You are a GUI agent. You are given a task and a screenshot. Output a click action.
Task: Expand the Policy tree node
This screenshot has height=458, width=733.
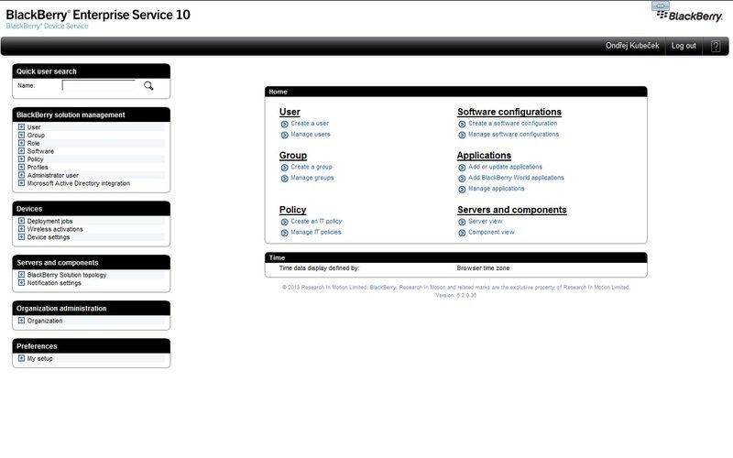click(x=21, y=159)
